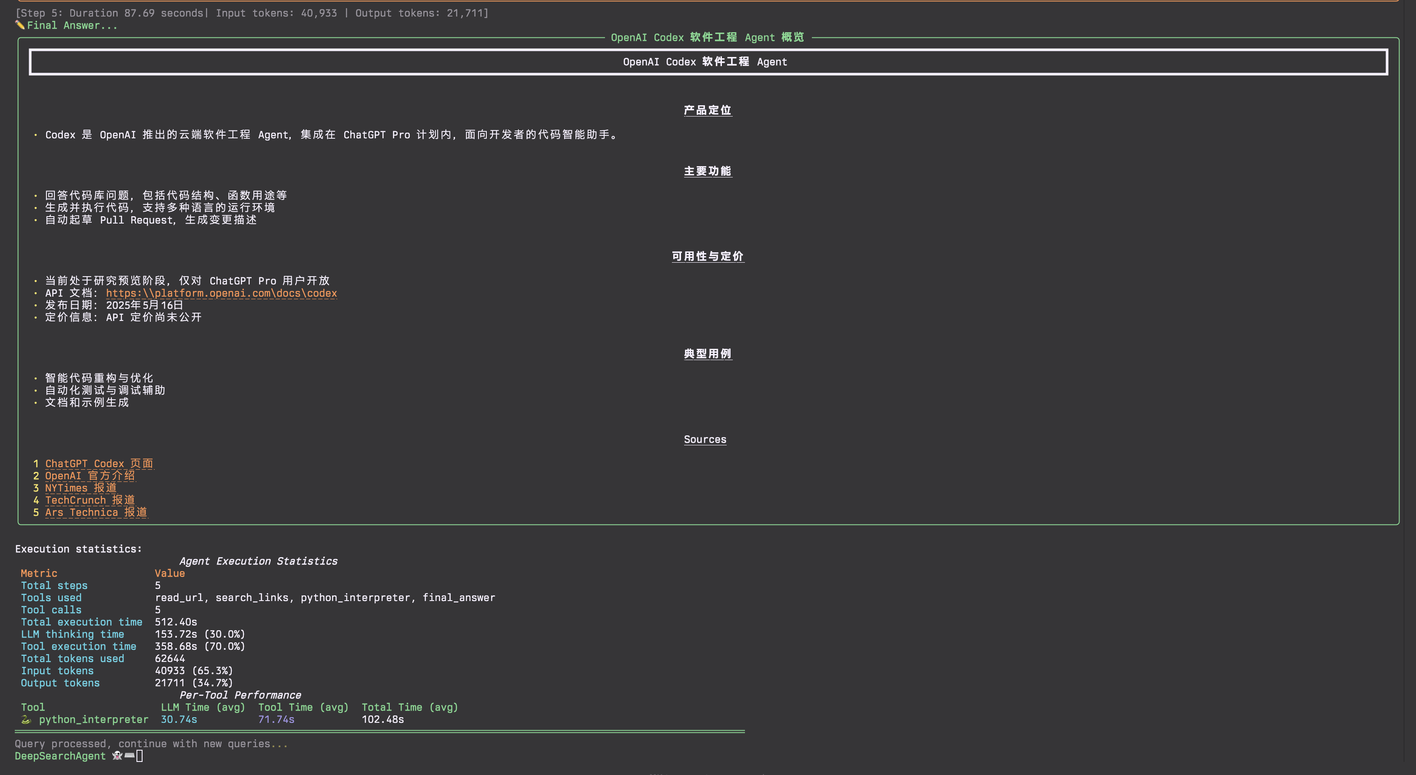Click the 102.48s total time value
The image size is (1416, 775).
(x=382, y=719)
